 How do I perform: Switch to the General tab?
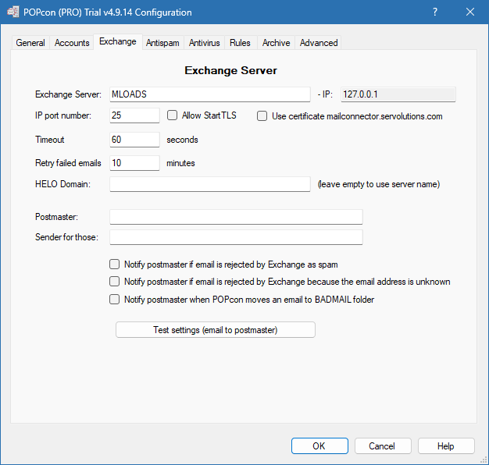click(x=30, y=43)
